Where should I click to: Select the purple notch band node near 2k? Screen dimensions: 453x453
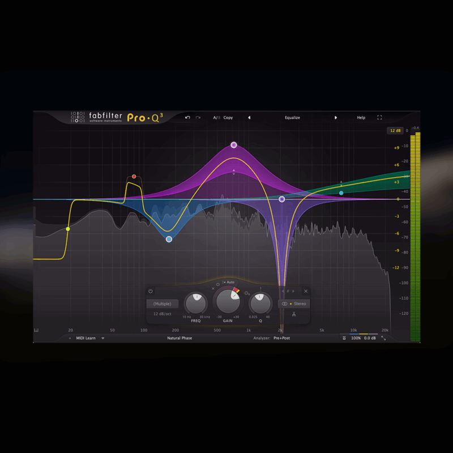[281, 199]
